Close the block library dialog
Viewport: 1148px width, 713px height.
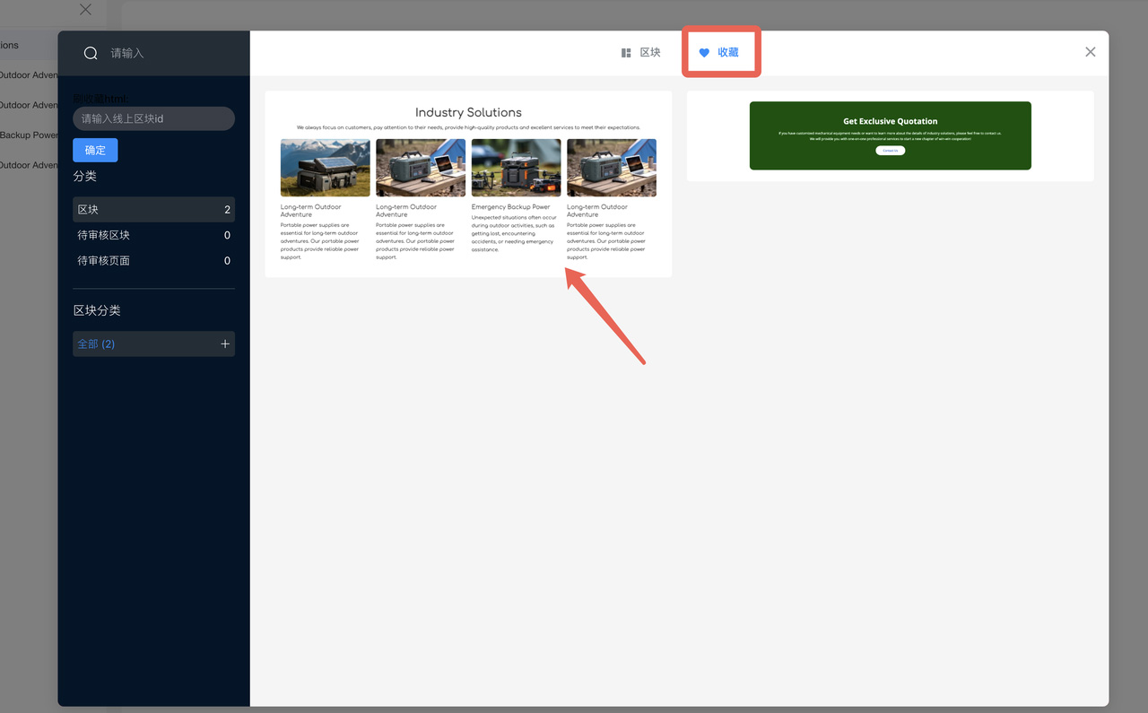point(1090,52)
